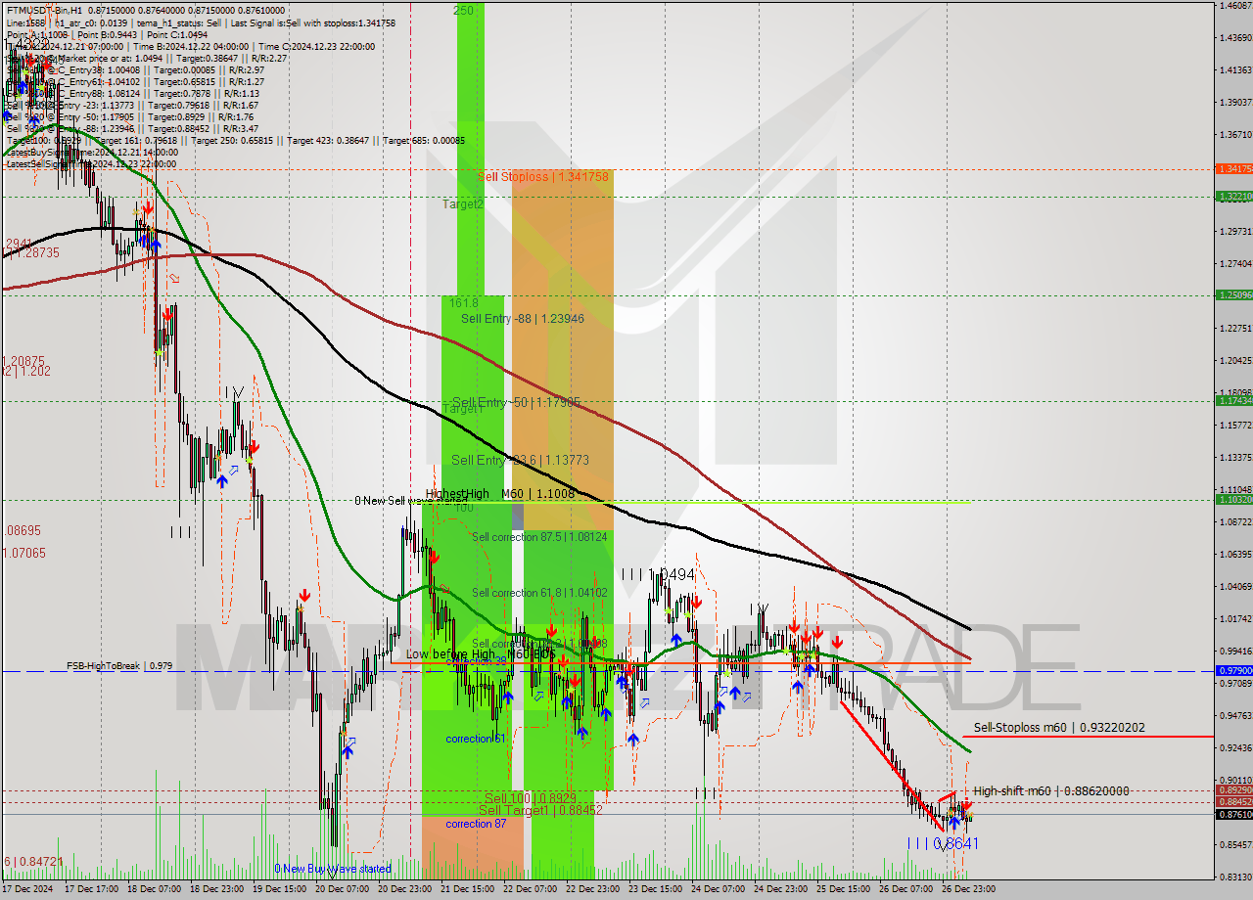1253x900 pixels.
Task: Click the | | | 0.8641 swing low label
Action: point(942,842)
